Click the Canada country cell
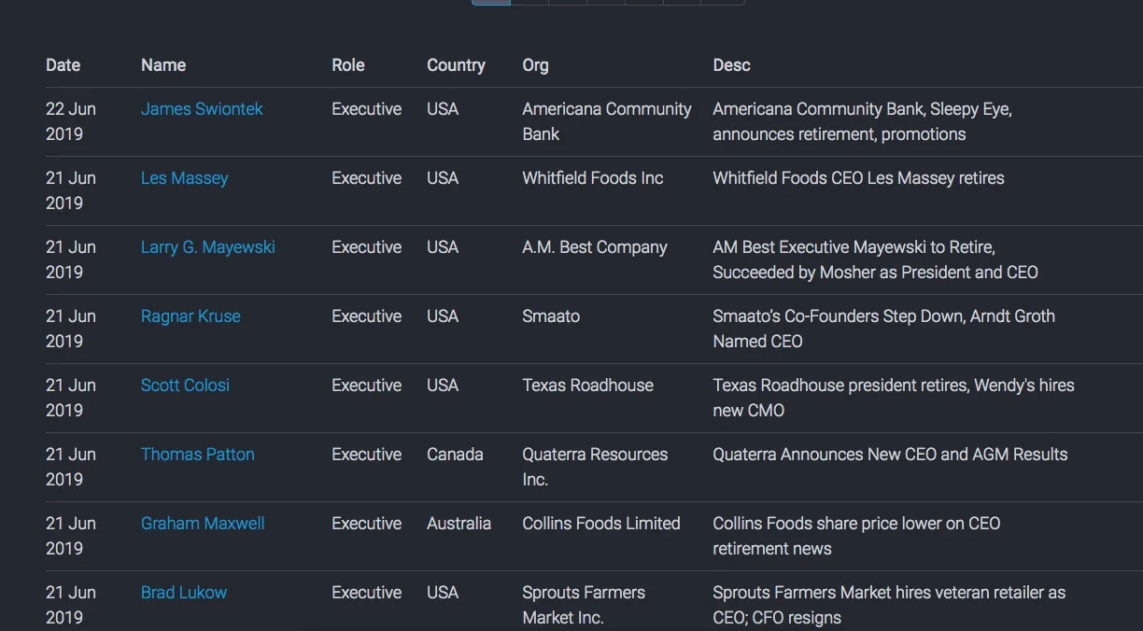This screenshot has width=1143, height=631. point(455,455)
